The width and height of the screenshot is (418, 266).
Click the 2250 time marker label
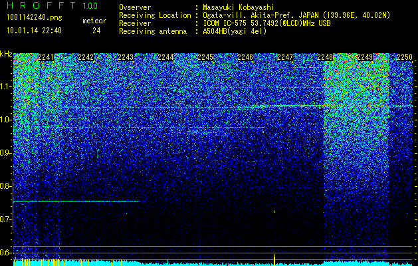405,57
